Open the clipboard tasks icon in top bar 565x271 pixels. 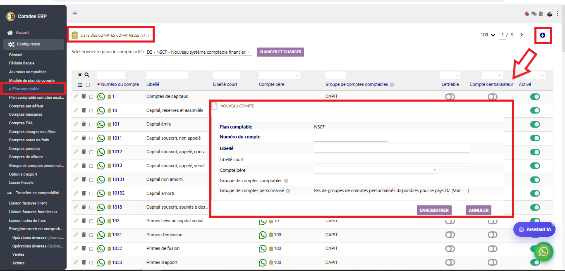541,14
